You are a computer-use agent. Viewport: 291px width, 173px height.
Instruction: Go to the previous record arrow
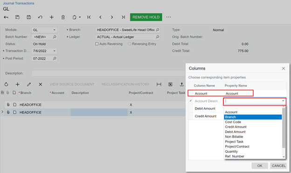point(100,17)
